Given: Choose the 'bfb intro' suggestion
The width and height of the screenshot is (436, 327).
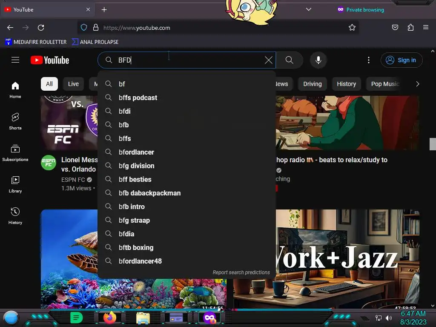Looking at the screenshot, I should (x=186, y=207).
